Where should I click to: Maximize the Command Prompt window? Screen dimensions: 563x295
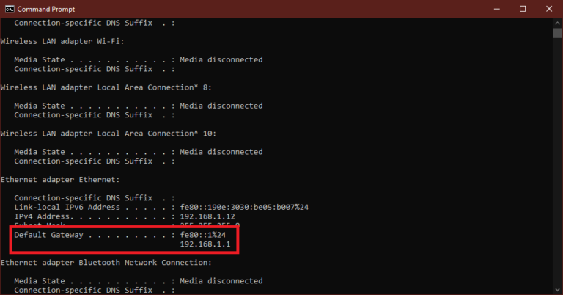click(522, 9)
